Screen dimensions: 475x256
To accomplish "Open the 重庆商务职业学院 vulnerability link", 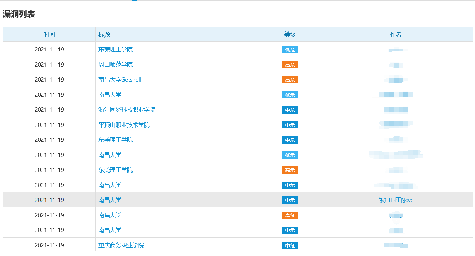I will pos(121,245).
